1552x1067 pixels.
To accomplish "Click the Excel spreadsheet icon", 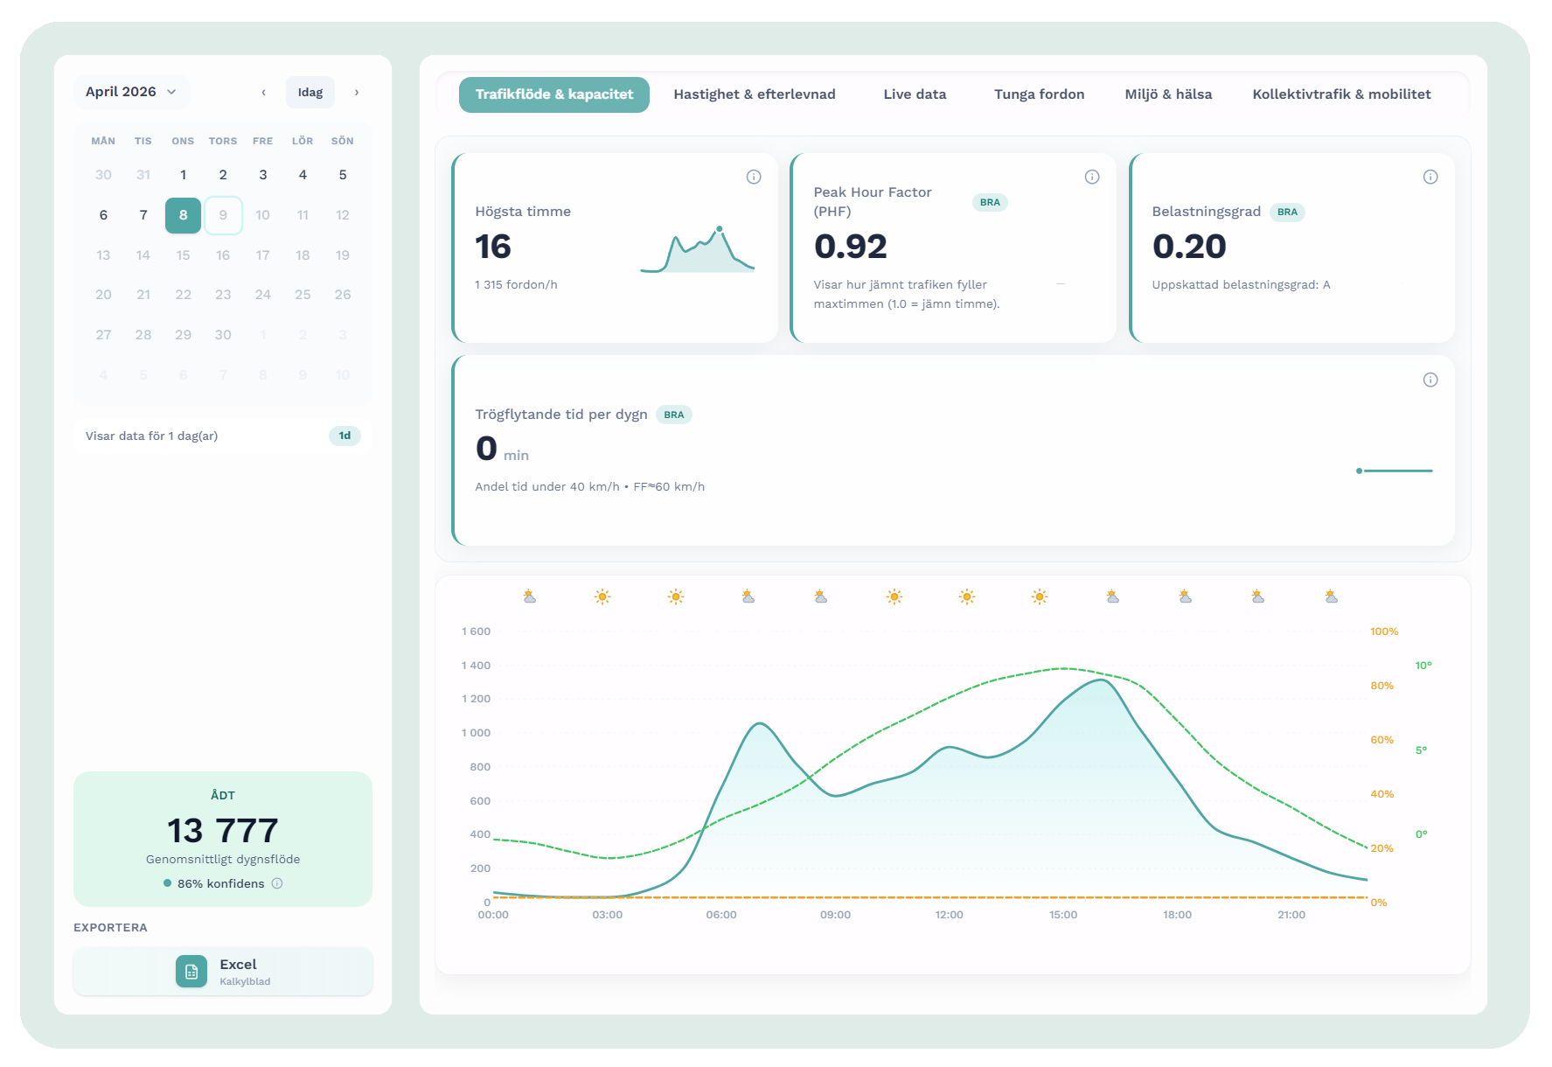I will click(x=191, y=972).
